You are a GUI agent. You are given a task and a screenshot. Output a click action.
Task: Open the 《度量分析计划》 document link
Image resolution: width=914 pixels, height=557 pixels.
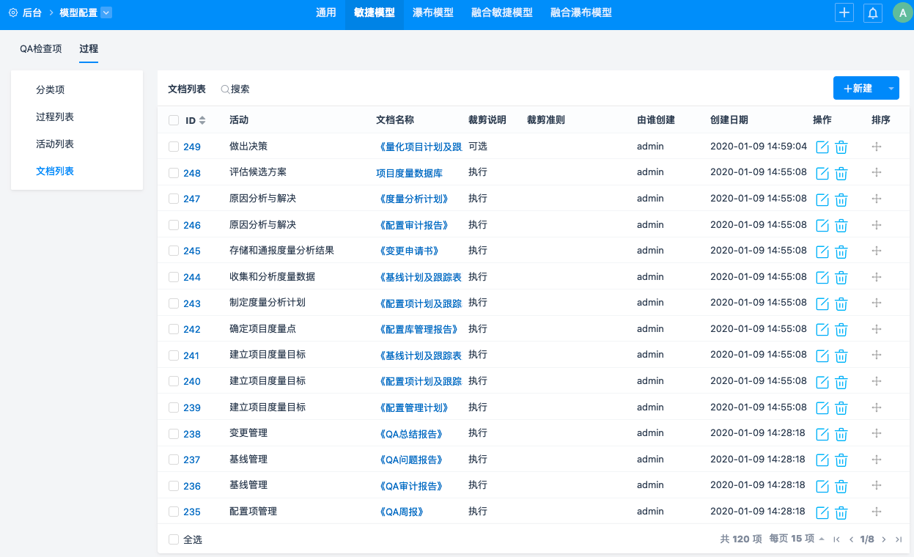point(414,199)
